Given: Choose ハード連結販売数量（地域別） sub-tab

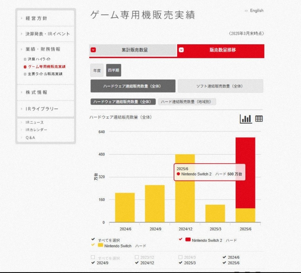Looking at the screenshot, I should tap(187, 102).
